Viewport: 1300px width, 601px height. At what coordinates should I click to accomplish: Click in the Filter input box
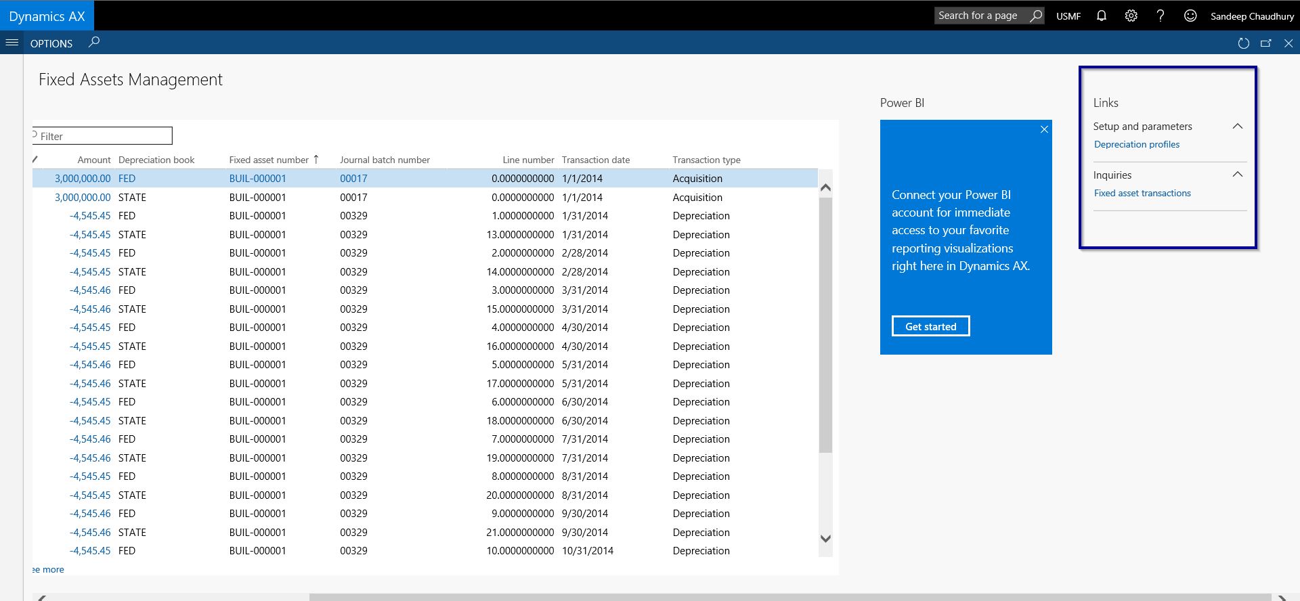(x=104, y=136)
